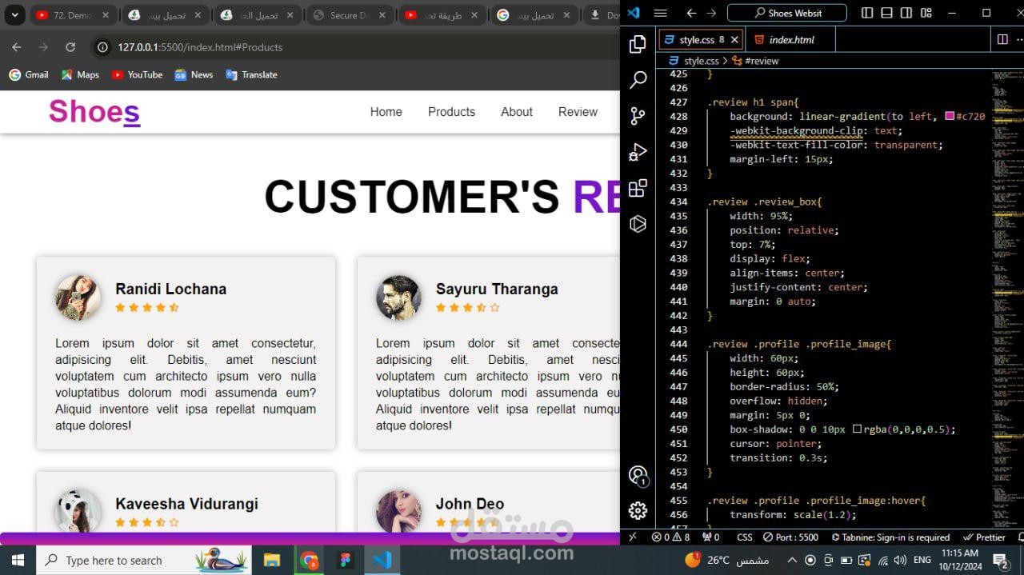Screen dimensions: 1024x575
Task: Switch to Chrome from the taskbar
Action: tap(309, 560)
